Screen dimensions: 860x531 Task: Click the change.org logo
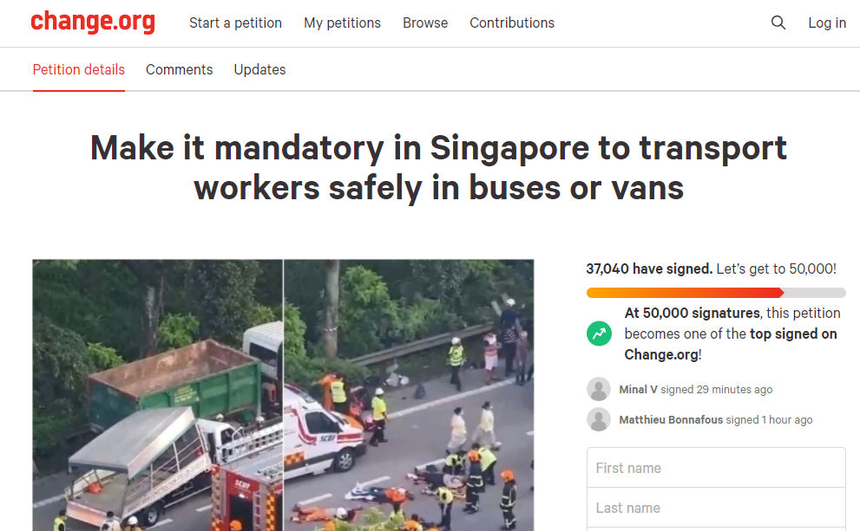pyautogui.click(x=93, y=23)
